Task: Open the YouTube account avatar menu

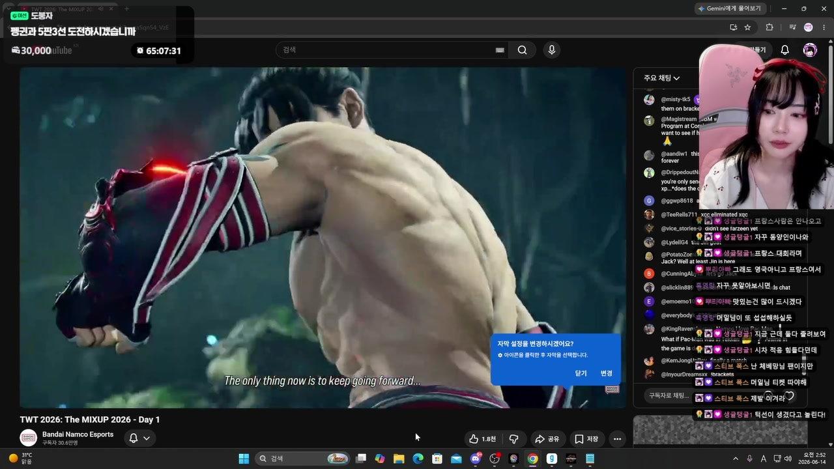Action: (x=810, y=50)
